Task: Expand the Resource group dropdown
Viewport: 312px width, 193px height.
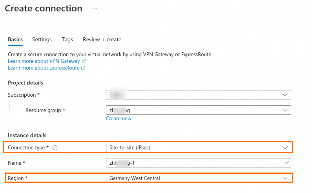Action: coord(198,110)
